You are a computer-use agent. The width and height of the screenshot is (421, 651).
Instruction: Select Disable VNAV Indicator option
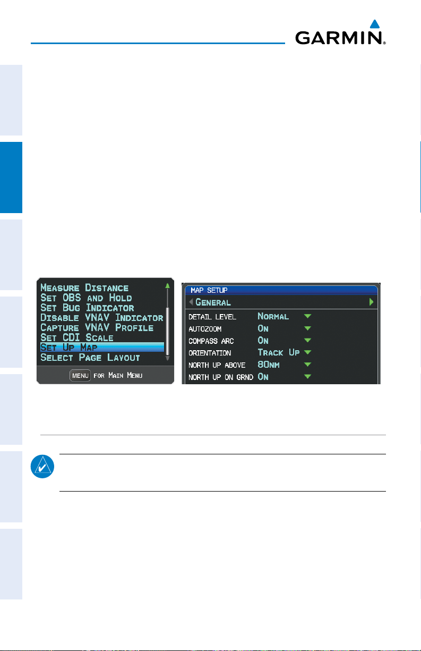pos(101,318)
